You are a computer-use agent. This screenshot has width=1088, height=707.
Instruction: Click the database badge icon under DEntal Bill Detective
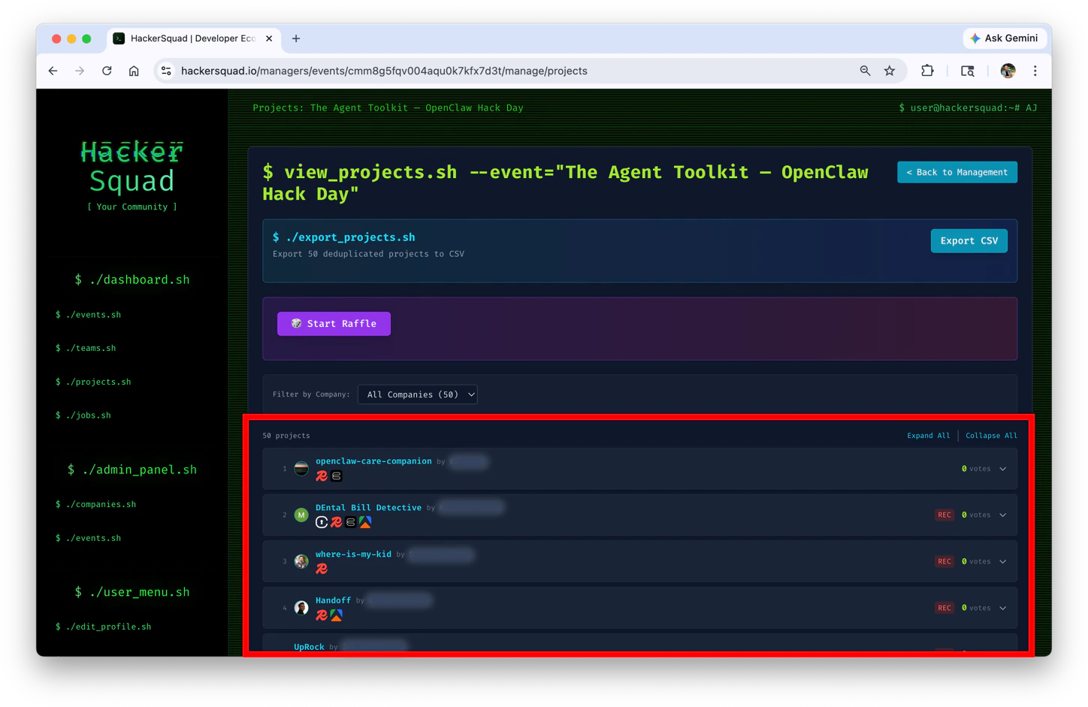coord(351,522)
